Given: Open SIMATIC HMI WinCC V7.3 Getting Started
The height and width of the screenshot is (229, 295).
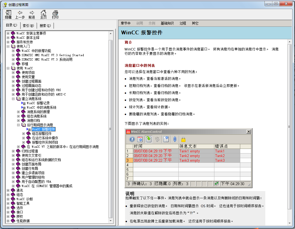Looking at the screenshot, I should coord(53,55).
